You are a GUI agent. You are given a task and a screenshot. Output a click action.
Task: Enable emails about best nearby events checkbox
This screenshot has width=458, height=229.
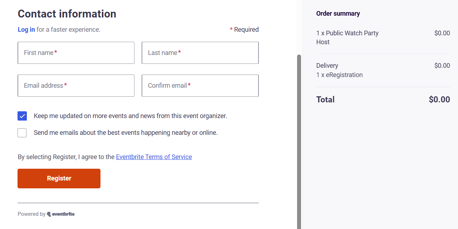(x=22, y=133)
